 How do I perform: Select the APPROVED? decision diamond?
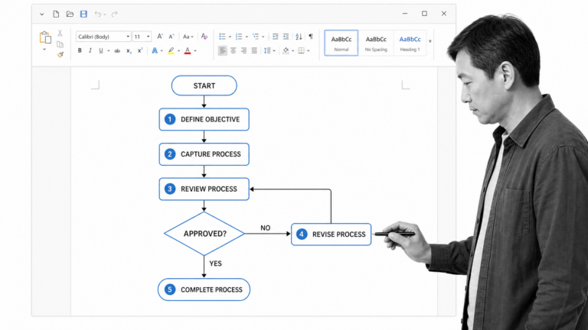204,234
